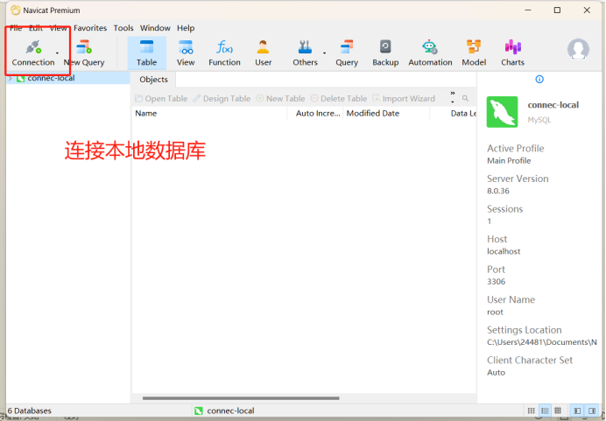Viewport: 606px width, 421px height.
Task: Click the object search magnifier icon
Action: point(465,99)
